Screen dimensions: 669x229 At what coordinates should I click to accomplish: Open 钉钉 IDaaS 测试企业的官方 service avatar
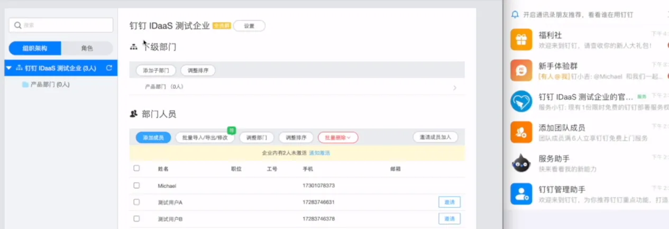point(521,102)
